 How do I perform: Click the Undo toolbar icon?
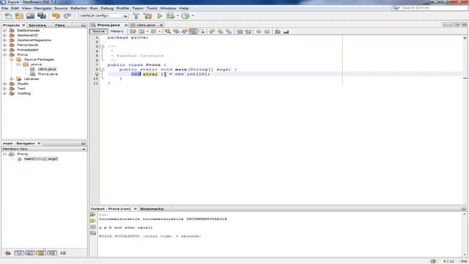pos(56,16)
